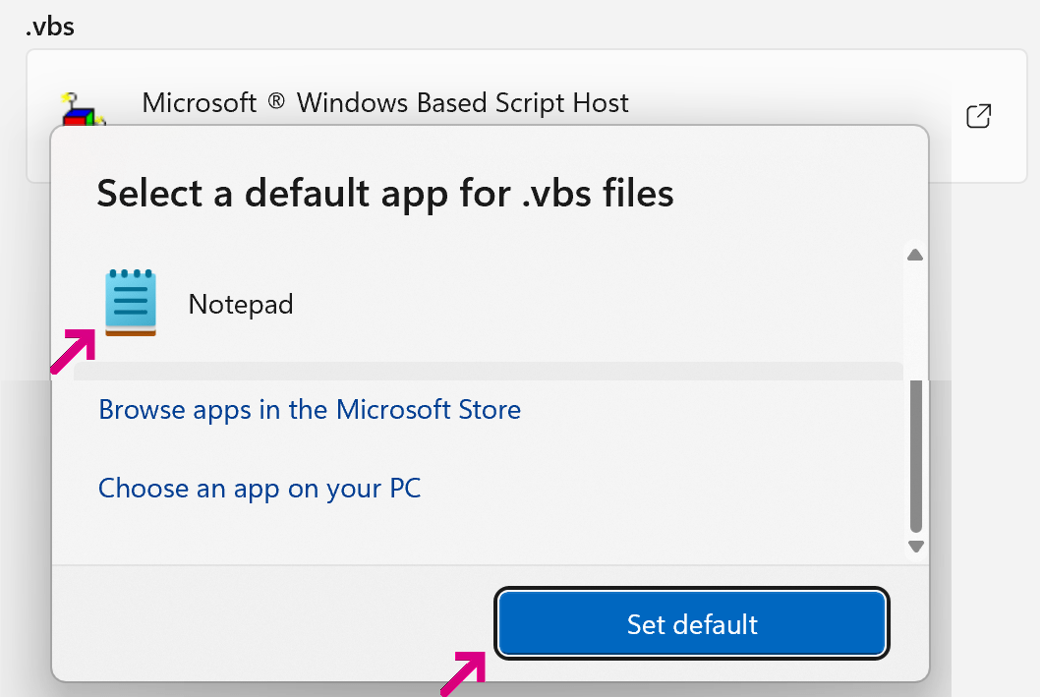Select the Notepad app icon
This screenshot has height=697, width=1040.
(x=131, y=303)
